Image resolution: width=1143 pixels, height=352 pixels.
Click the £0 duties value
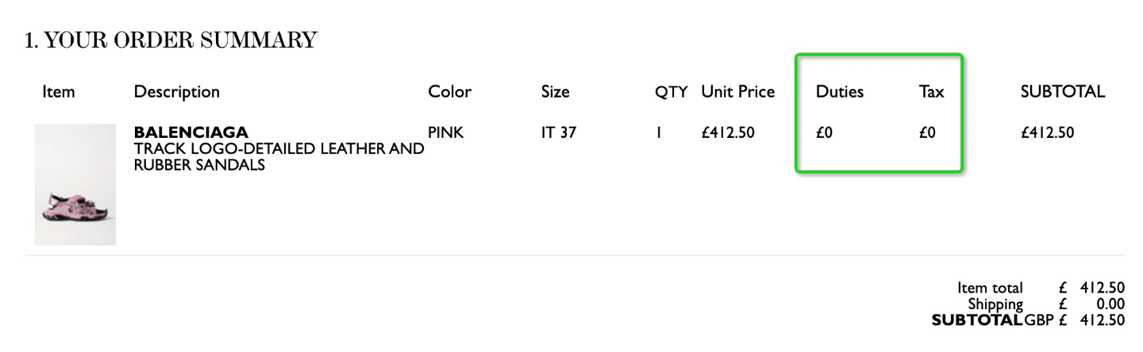point(824,133)
